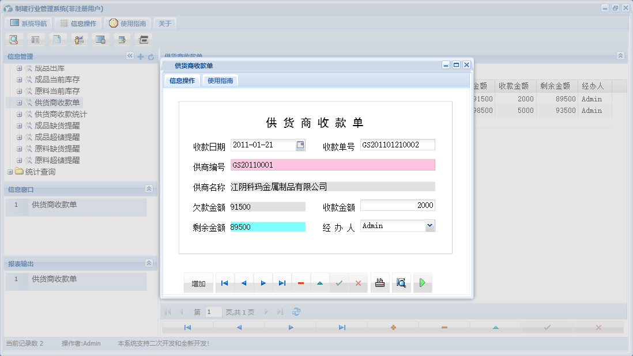Open the 经办人 dropdown

click(x=429, y=225)
